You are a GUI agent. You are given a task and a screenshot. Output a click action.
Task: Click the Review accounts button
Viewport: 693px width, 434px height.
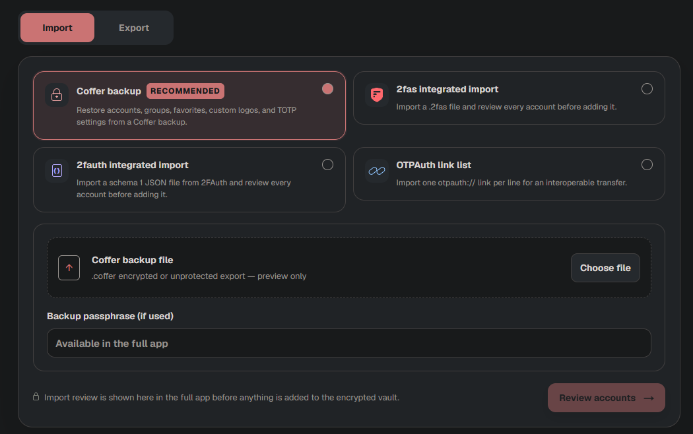[x=607, y=398]
